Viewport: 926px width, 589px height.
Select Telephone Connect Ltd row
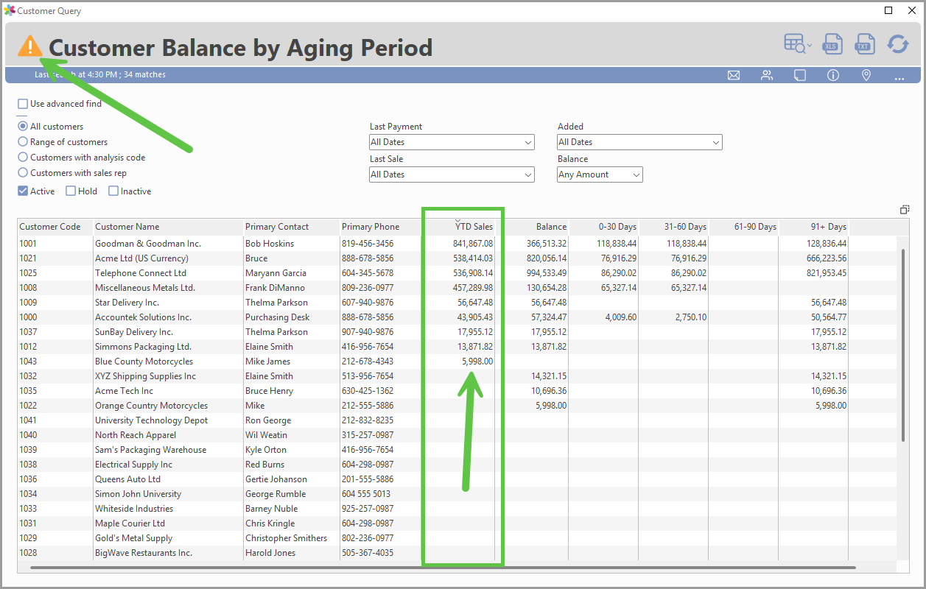[457, 273]
